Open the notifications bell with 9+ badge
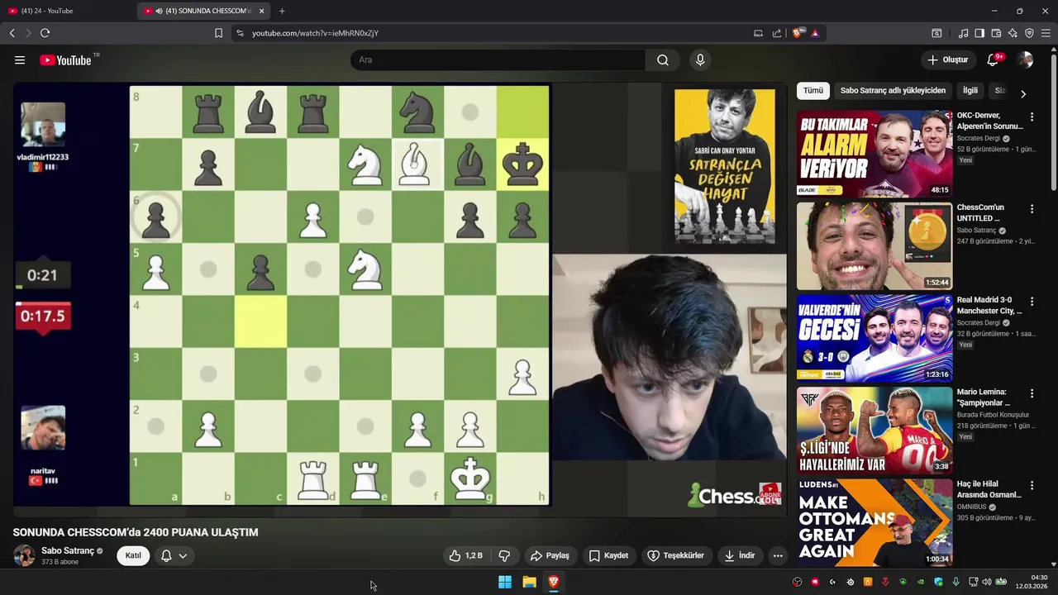This screenshot has width=1058, height=595. click(x=994, y=59)
